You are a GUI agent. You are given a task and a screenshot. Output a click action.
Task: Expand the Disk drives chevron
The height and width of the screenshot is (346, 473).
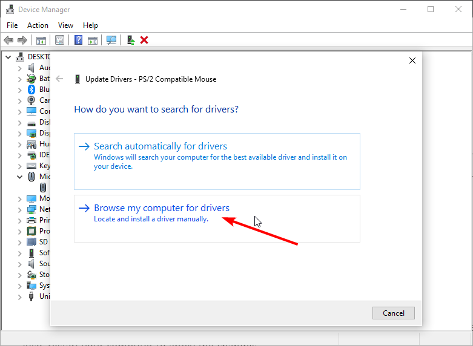coord(19,123)
